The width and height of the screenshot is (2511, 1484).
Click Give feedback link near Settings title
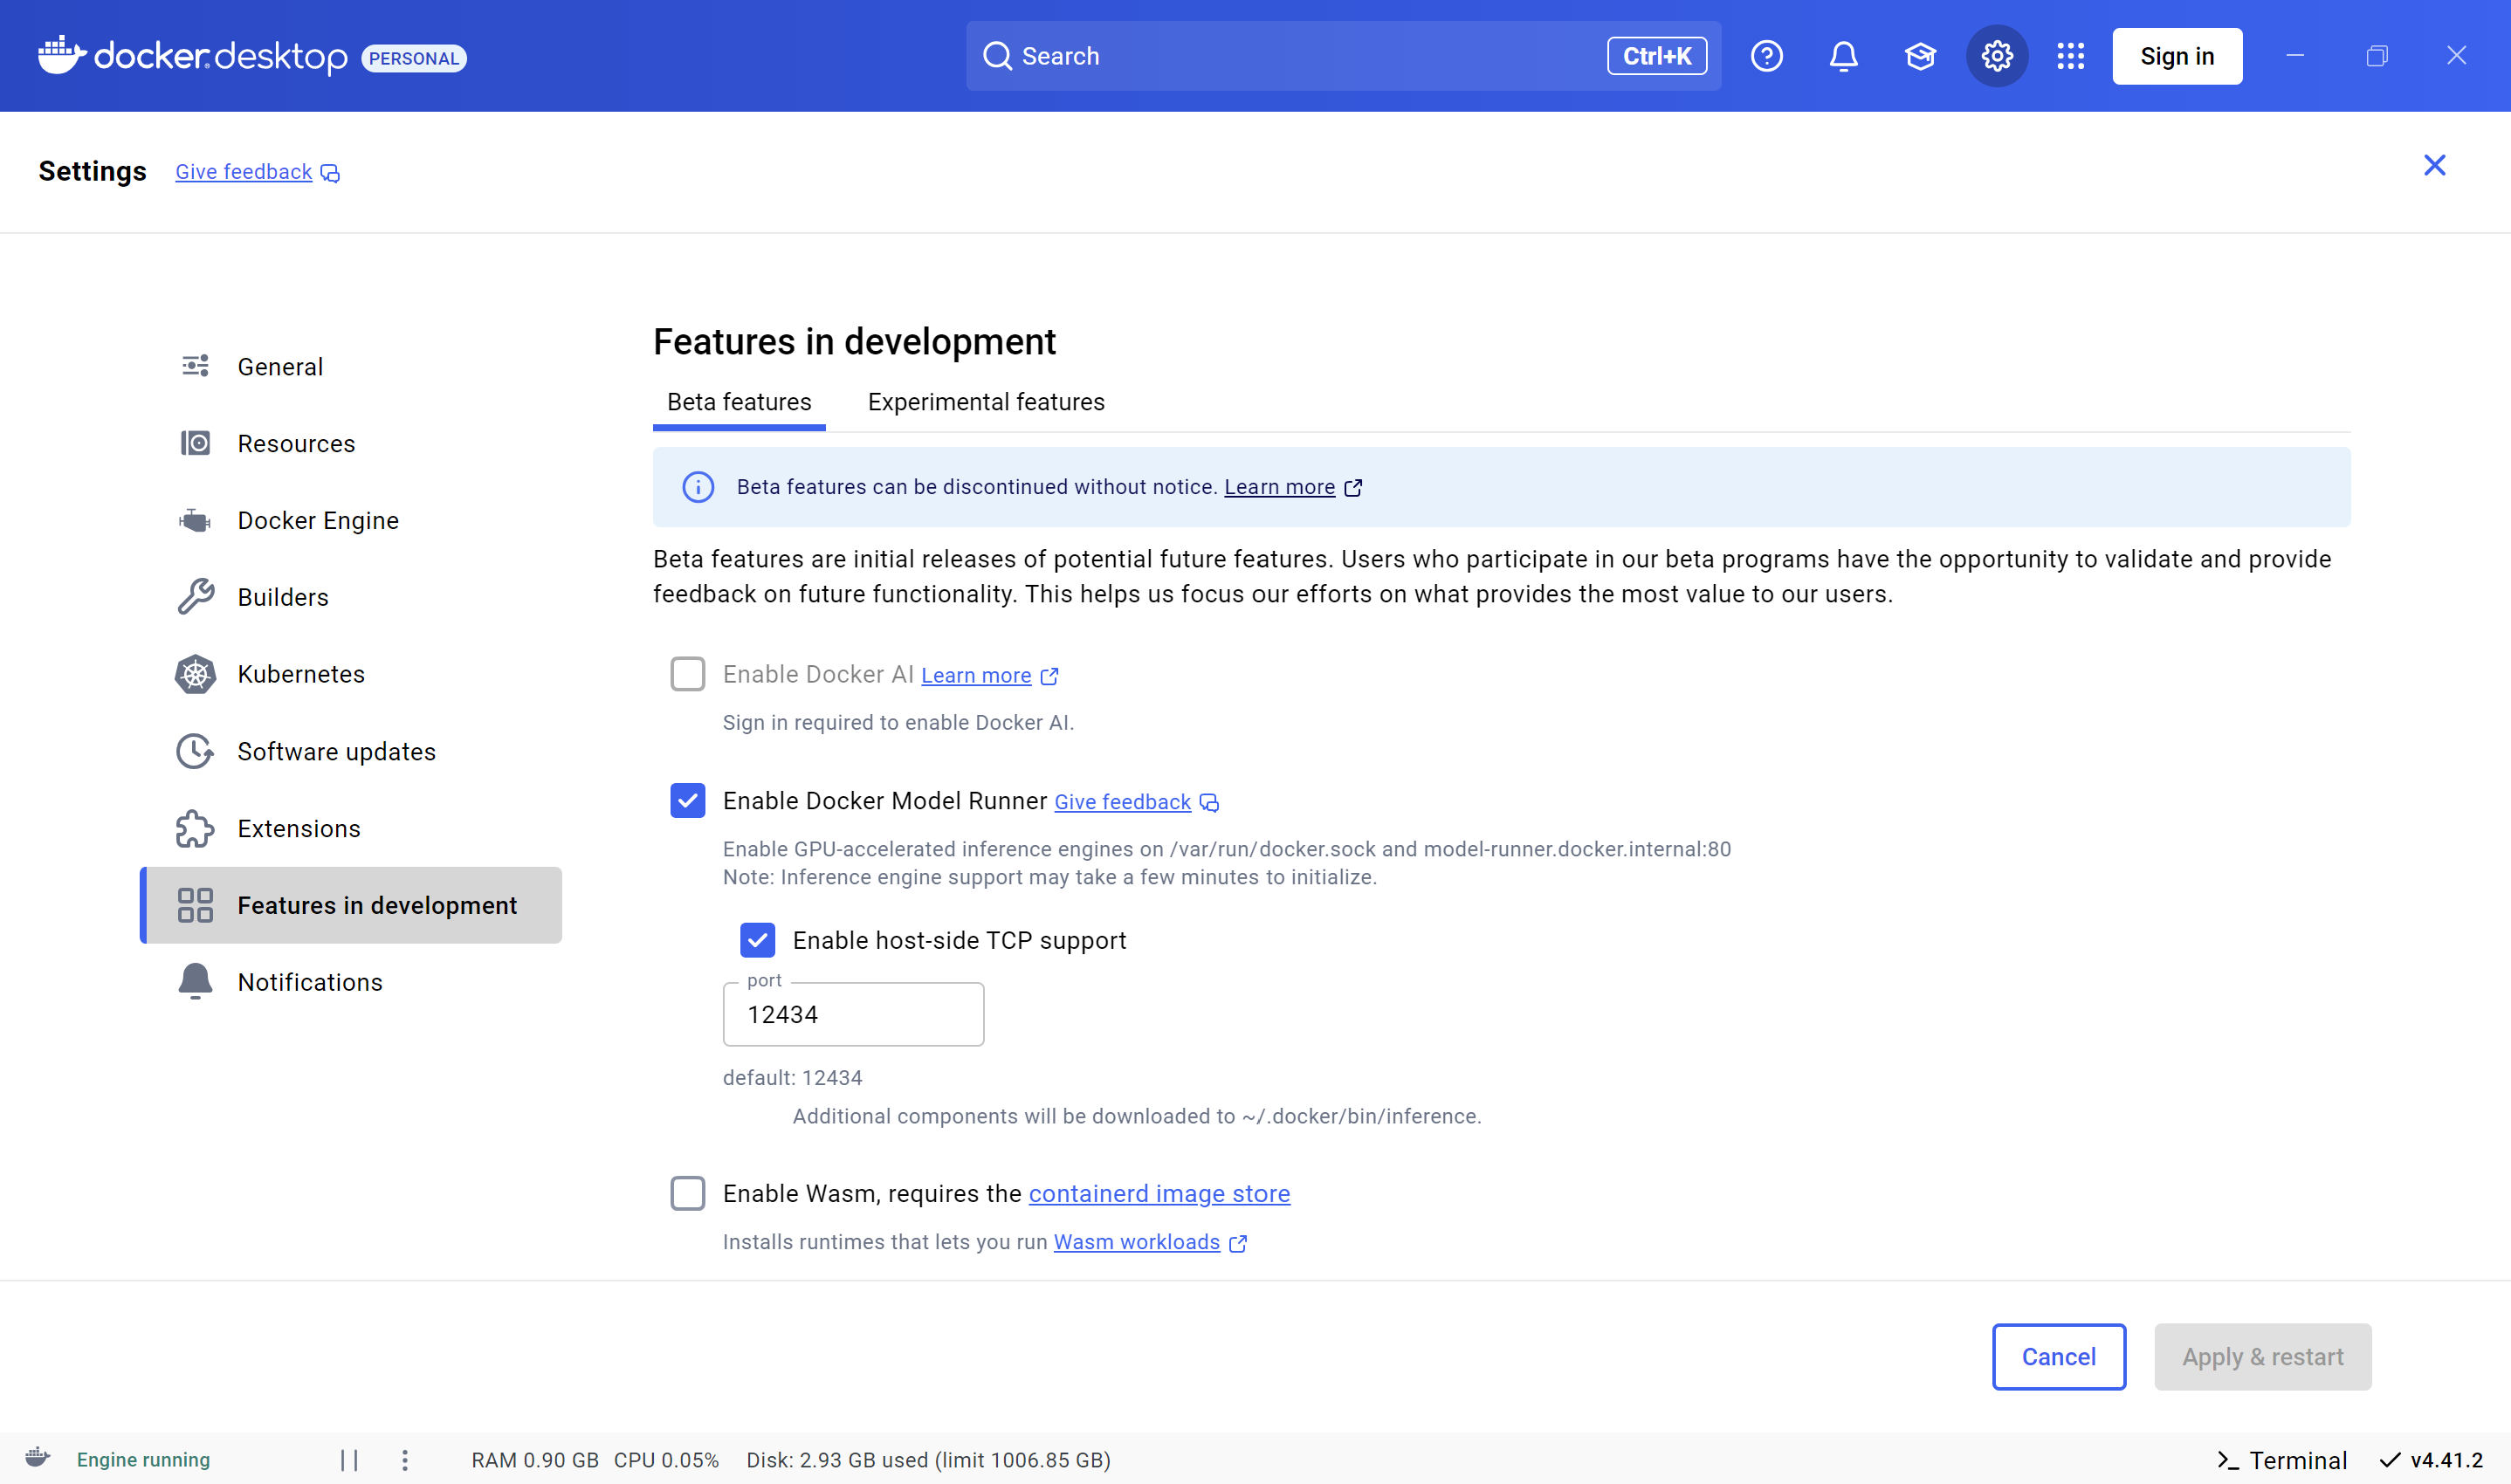click(x=244, y=172)
